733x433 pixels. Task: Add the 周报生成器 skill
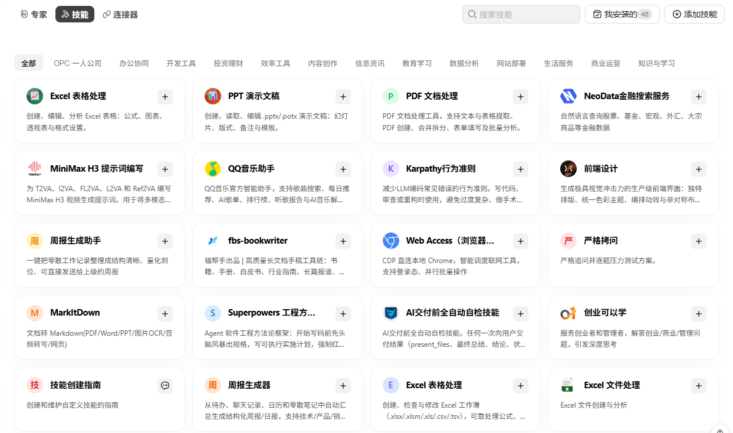click(343, 386)
